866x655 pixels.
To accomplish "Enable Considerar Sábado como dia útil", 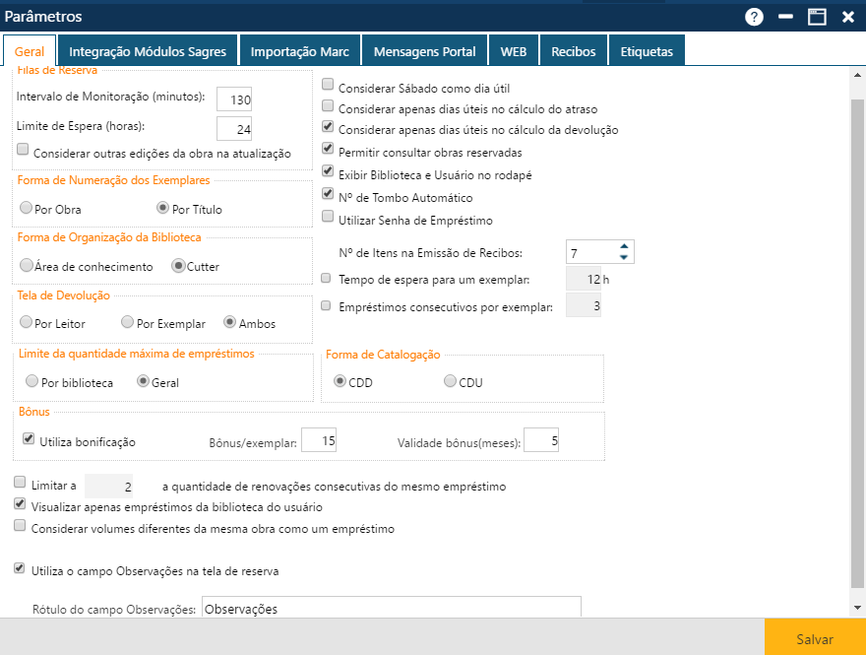I will coord(328,88).
